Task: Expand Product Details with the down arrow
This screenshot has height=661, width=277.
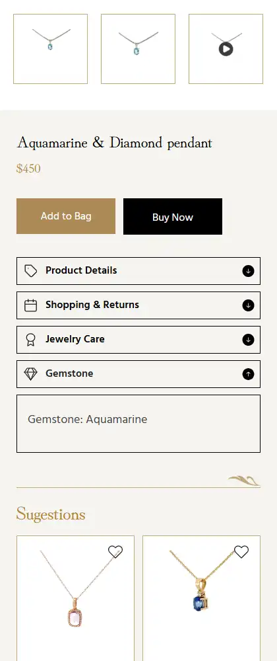Action: click(248, 271)
